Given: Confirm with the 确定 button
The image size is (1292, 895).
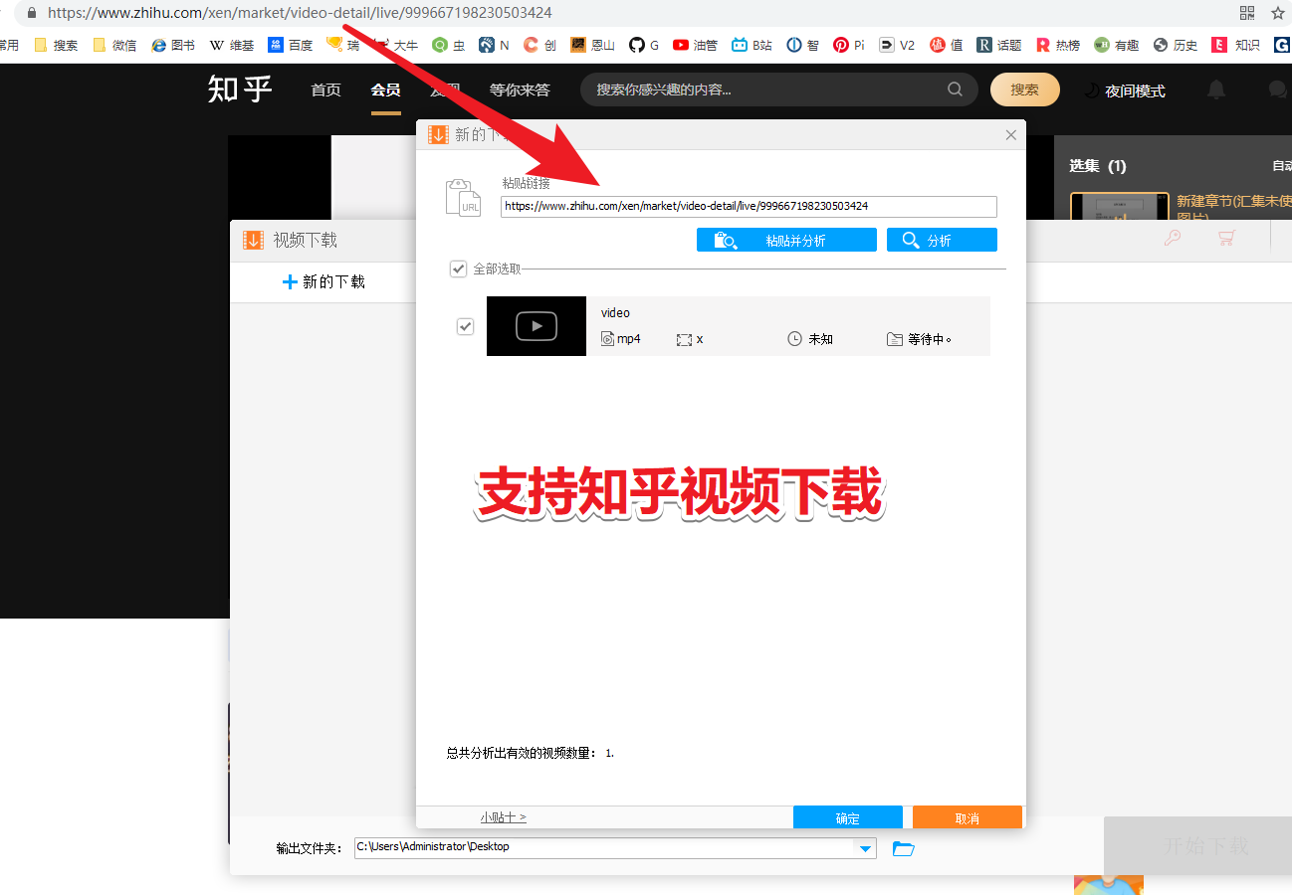Looking at the screenshot, I should coord(848,817).
